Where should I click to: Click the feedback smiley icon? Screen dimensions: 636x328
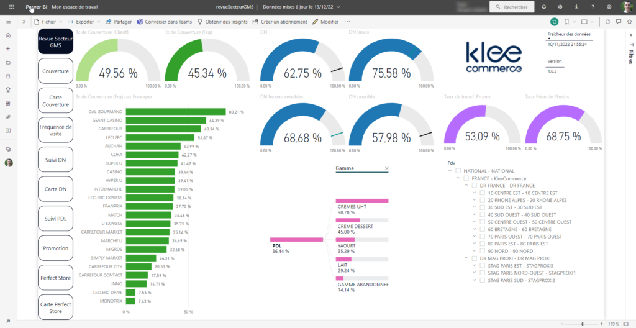point(609,7)
